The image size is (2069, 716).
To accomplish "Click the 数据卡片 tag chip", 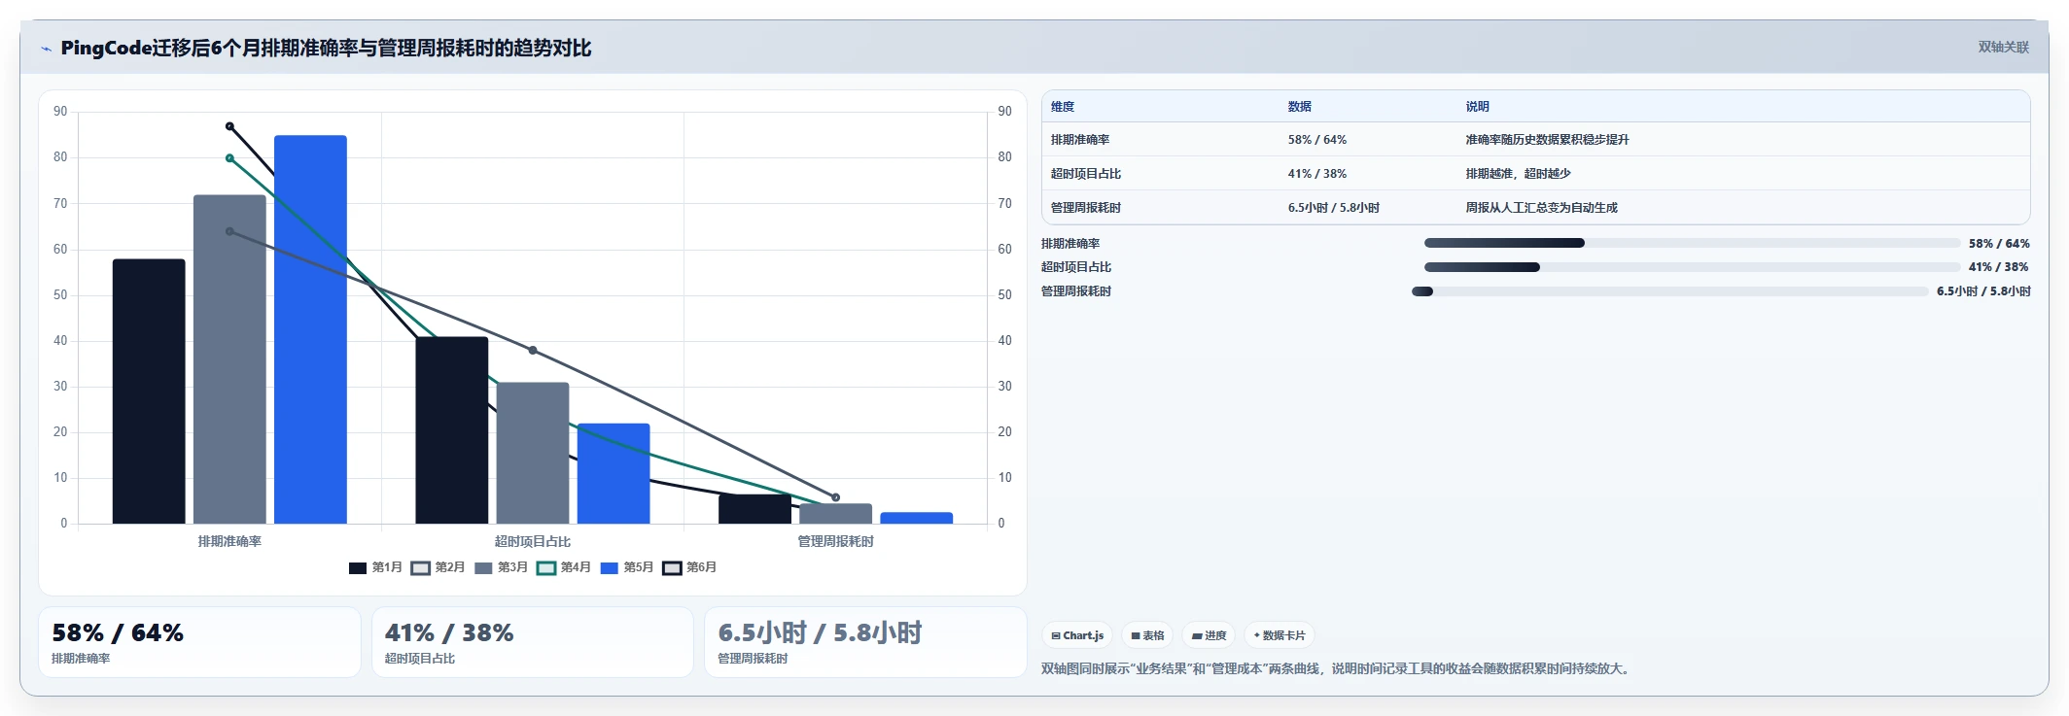I will [x=1280, y=635].
